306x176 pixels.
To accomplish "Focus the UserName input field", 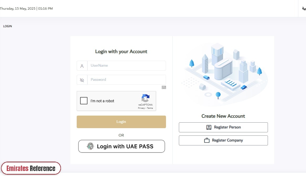I will point(127,66).
